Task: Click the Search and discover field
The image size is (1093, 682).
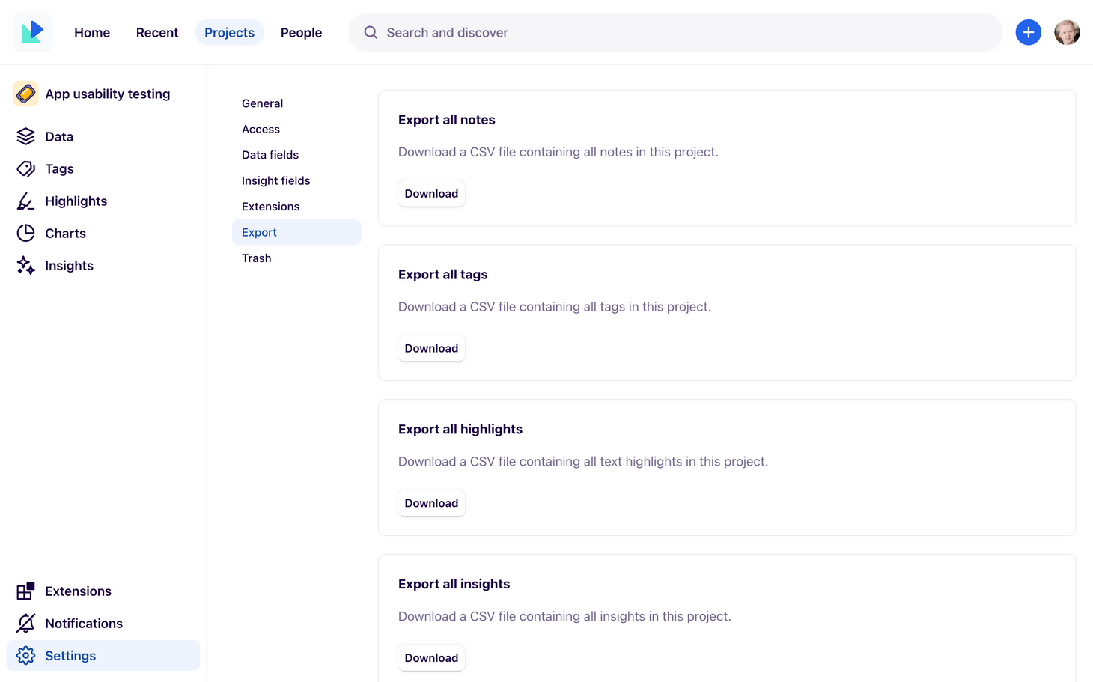Action: [674, 32]
